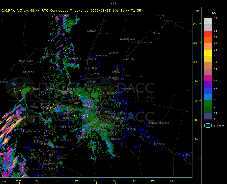This screenshot has height=184, width=227.
Task: Click the 'TUNUYAN' city label
Action: point(59,167)
